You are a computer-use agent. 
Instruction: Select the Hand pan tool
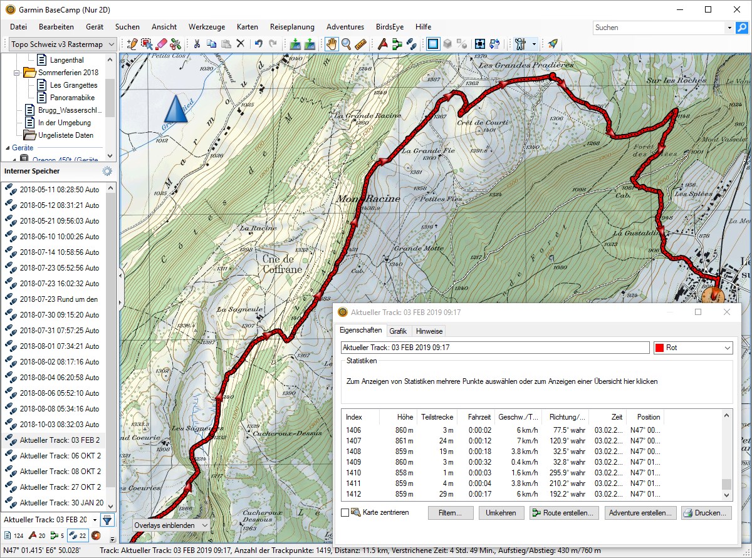click(332, 44)
